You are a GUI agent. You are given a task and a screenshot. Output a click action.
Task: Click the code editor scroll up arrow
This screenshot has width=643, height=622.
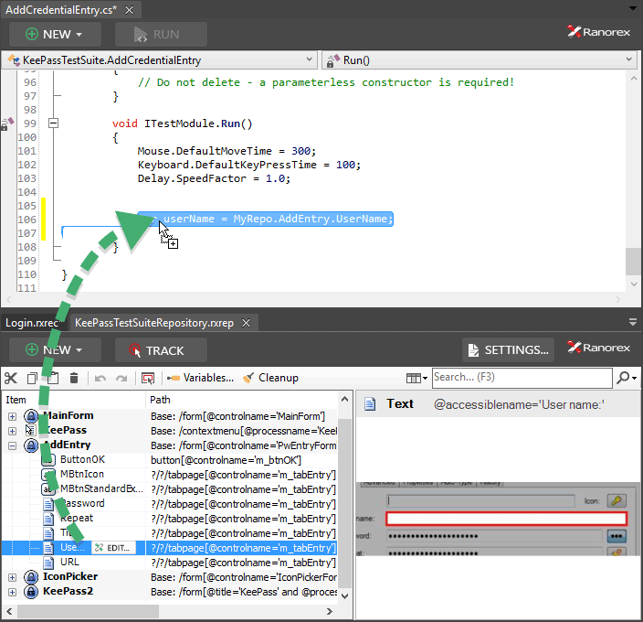tap(634, 78)
